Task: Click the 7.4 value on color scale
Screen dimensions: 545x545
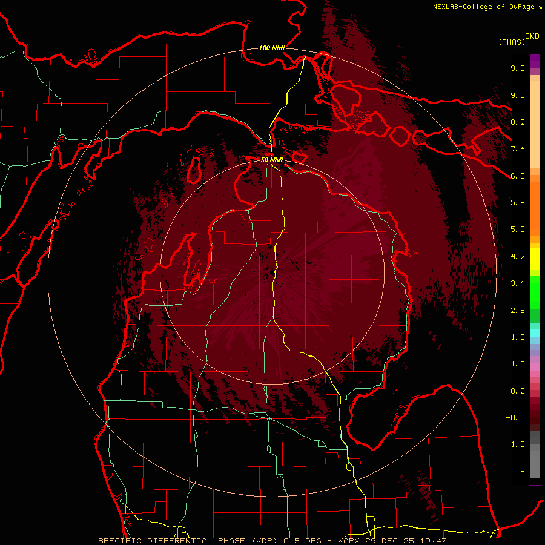Action: (518, 149)
